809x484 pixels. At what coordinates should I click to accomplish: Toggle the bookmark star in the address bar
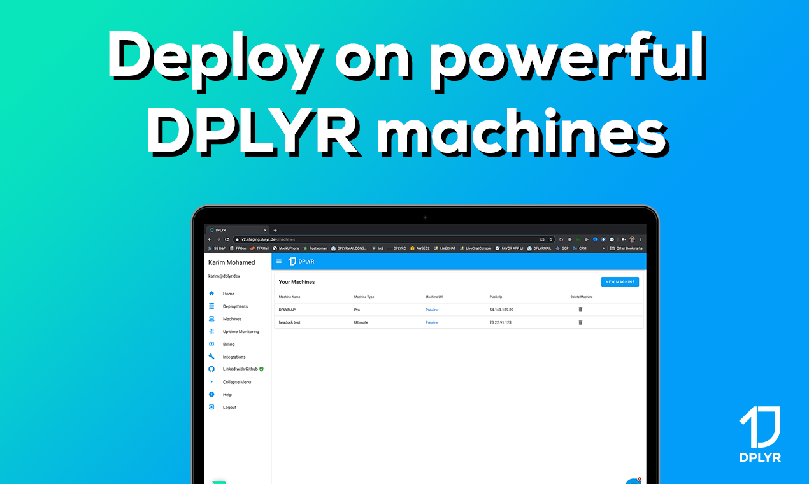pyautogui.click(x=550, y=239)
